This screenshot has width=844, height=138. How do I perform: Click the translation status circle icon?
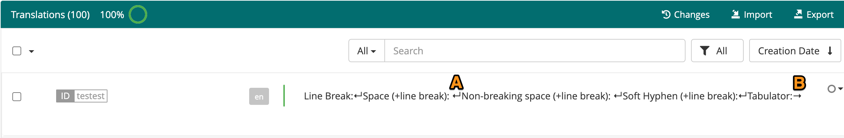tap(832, 89)
